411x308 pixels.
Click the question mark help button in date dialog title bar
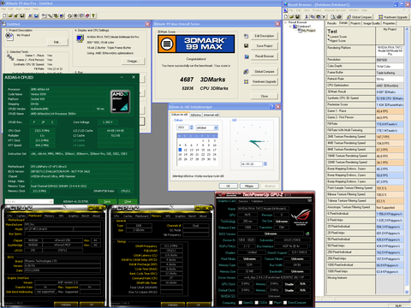pos(272,107)
